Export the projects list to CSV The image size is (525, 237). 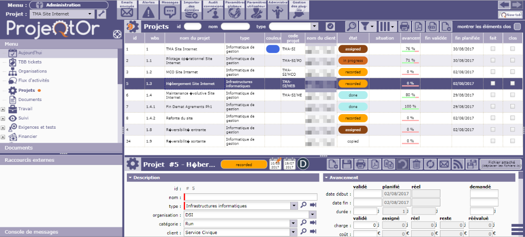point(432,26)
